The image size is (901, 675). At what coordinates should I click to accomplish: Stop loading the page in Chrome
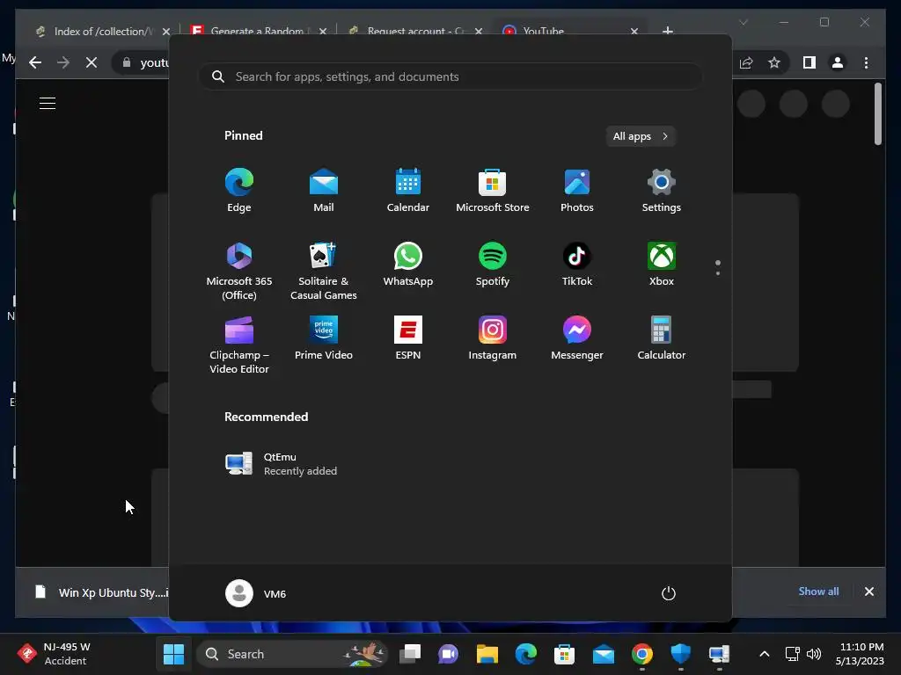92,62
